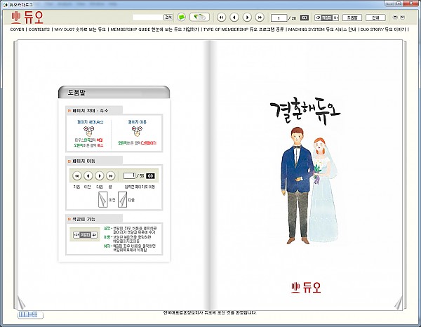Image resolution: width=421 pixels, height=327 pixels.
Task: Open the WHY DUO? menu item
Action: click(80, 29)
